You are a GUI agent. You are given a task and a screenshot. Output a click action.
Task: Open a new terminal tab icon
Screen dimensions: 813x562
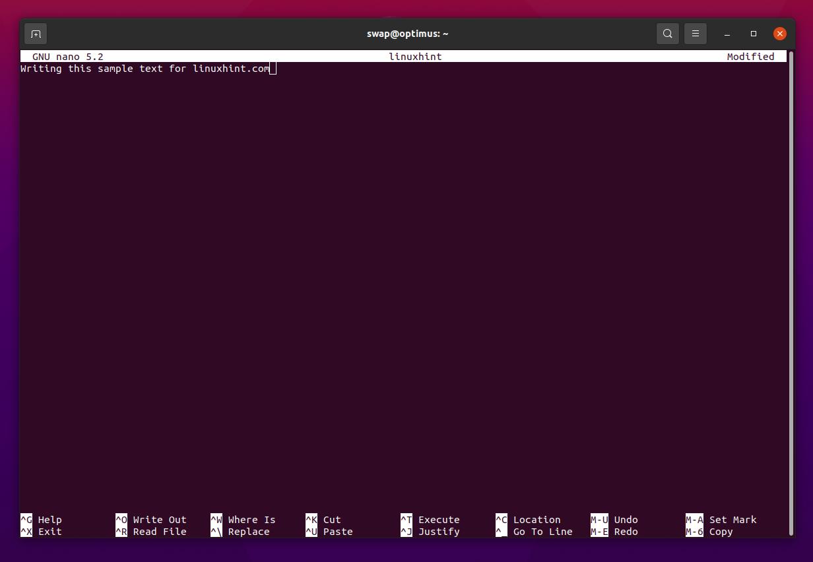pyautogui.click(x=36, y=34)
